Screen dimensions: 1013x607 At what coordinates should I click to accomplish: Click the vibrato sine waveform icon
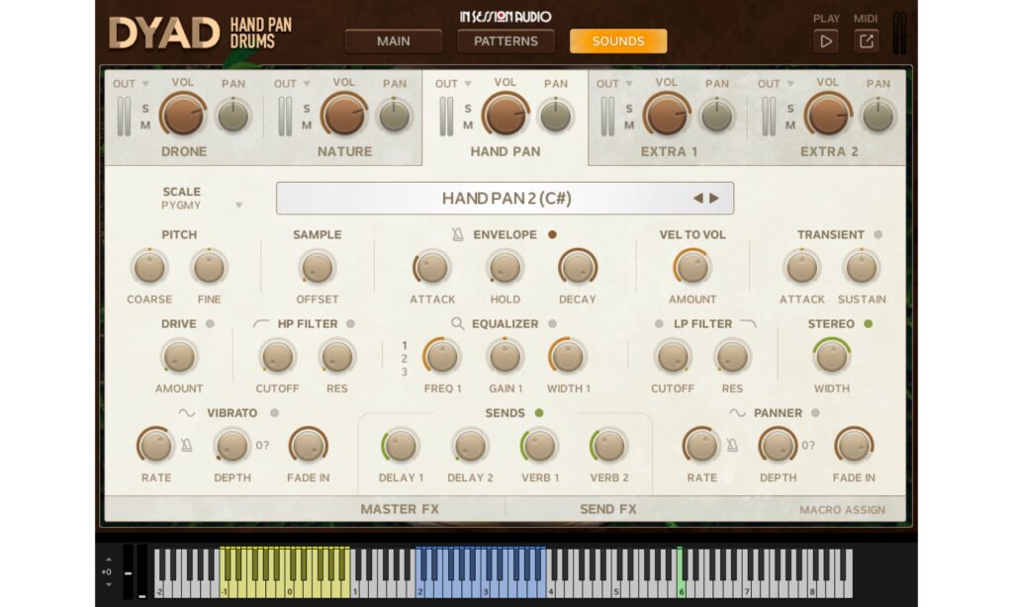coord(186,413)
